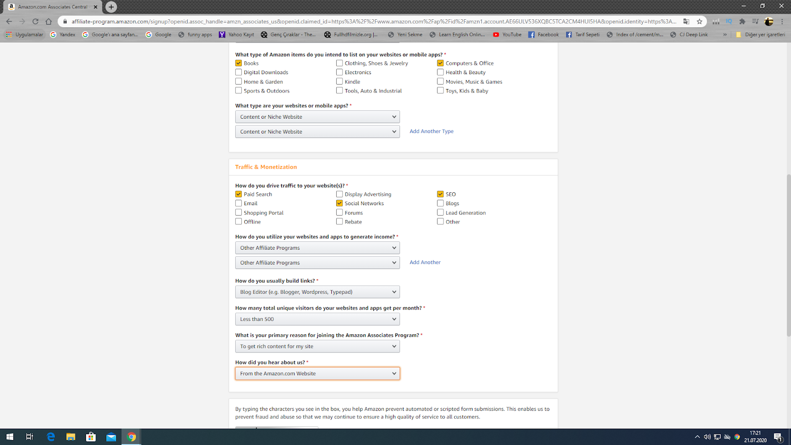Open a new browser tab
The width and height of the screenshot is (791, 445).
[111, 7]
